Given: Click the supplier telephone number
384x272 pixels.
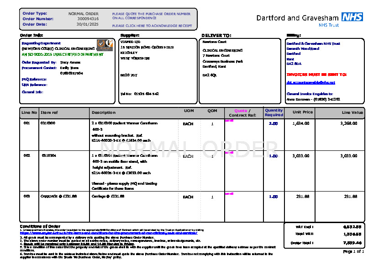Looking at the screenshot, I should point(146,94).
